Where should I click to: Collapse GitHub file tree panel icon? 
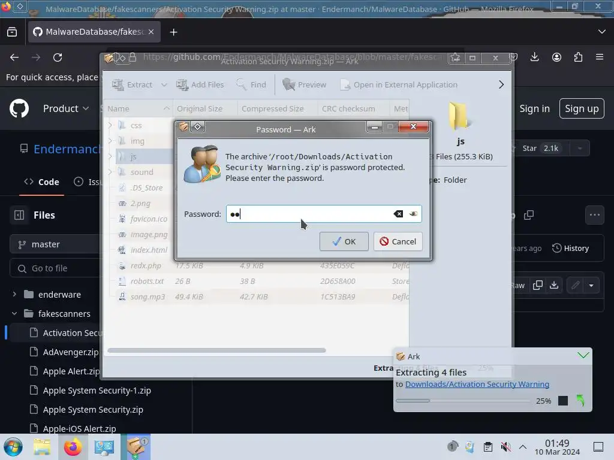click(x=19, y=215)
